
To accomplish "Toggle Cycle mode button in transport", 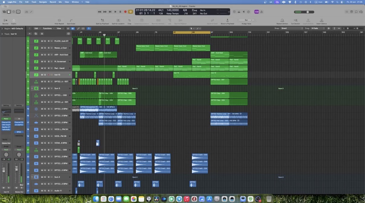I will (x=130, y=12).
